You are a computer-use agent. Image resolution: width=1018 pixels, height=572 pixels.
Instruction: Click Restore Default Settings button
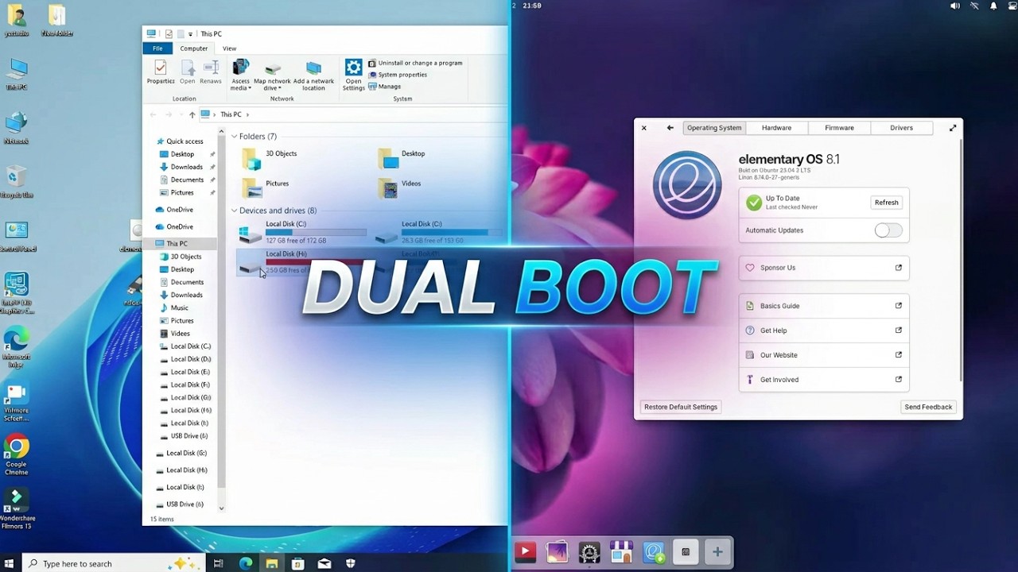coord(681,407)
